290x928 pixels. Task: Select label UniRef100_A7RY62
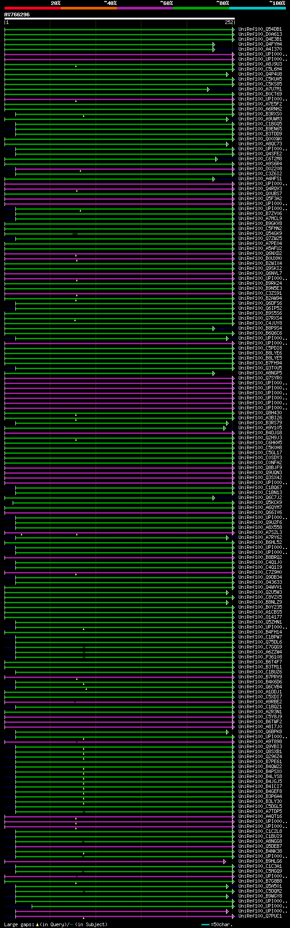tap(260, 538)
